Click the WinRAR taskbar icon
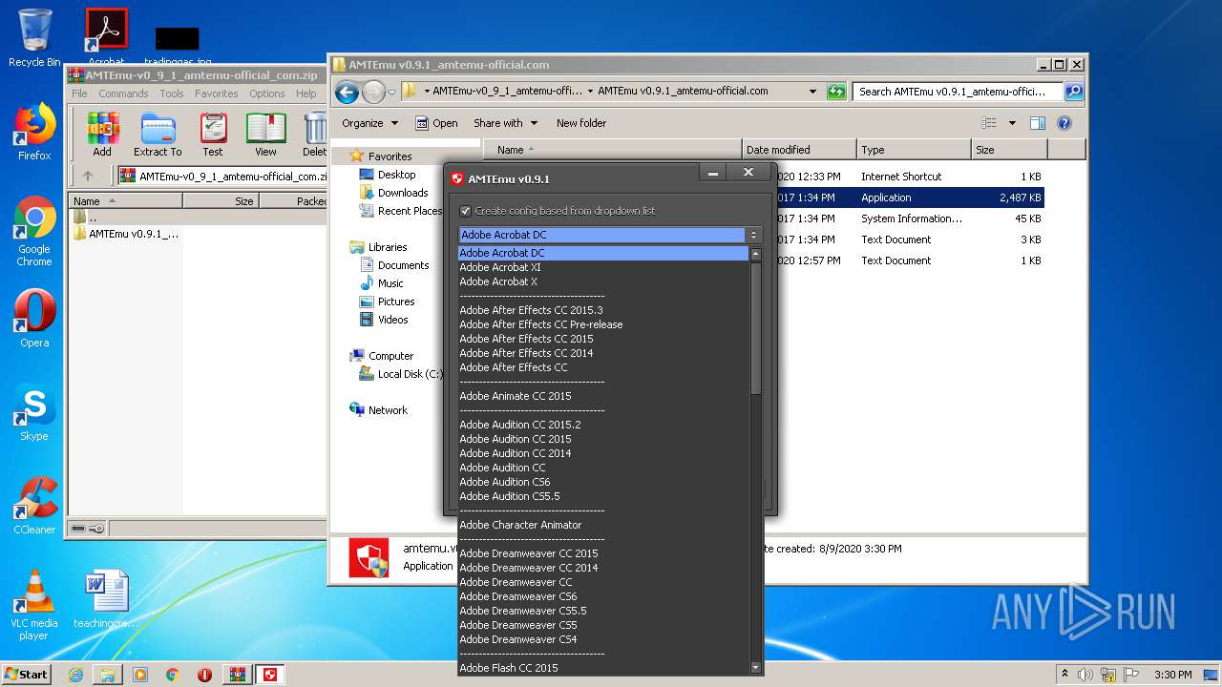The width and height of the screenshot is (1222, 687). tap(238, 675)
